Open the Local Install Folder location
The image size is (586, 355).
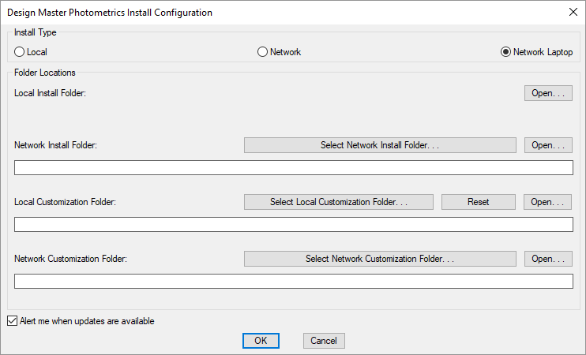pyautogui.click(x=548, y=93)
